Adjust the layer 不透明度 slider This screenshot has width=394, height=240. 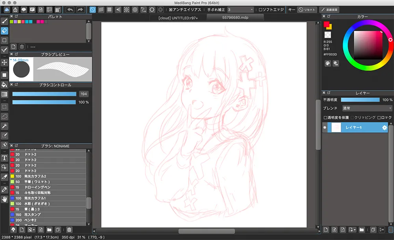click(x=360, y=100)
